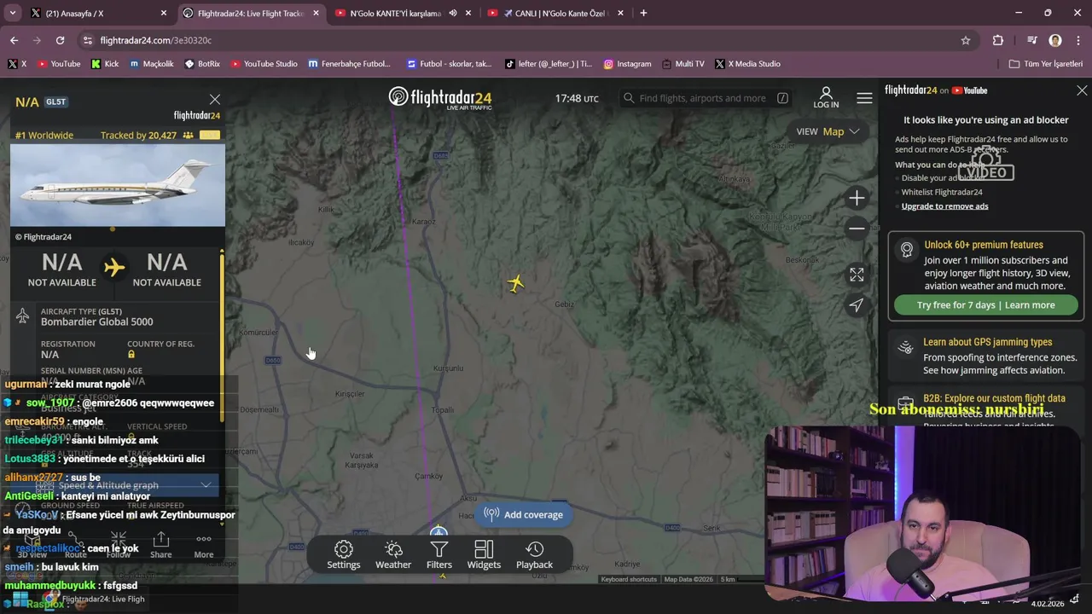Click Try free for 7 days button
1092x614 pixels.
pos(985,305)
